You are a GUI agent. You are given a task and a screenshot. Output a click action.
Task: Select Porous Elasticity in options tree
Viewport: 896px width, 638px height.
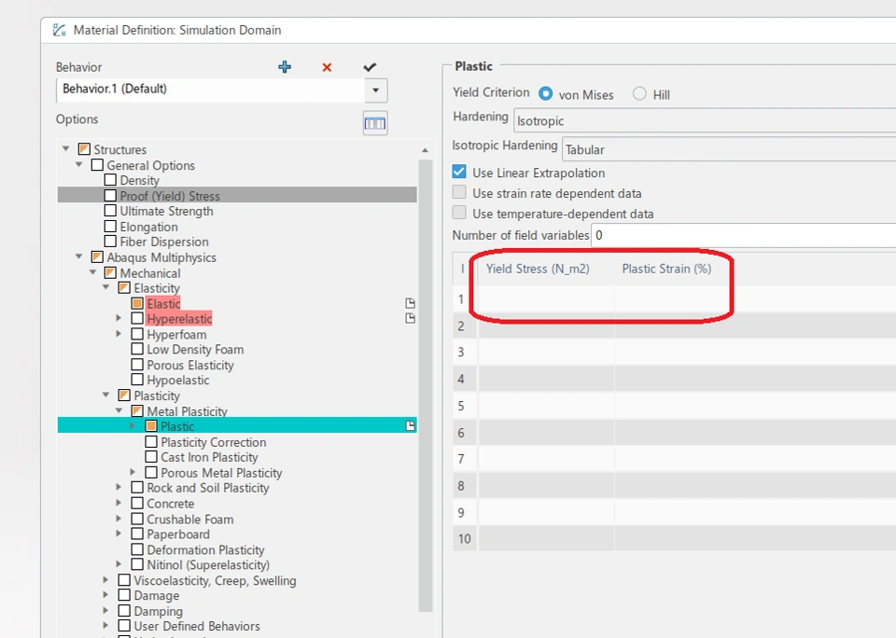click(x=190, y=365)
